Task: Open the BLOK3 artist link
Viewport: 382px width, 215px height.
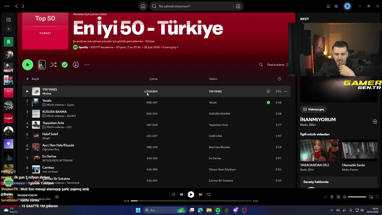Action: pyautogui.click(x=71, y=116)
